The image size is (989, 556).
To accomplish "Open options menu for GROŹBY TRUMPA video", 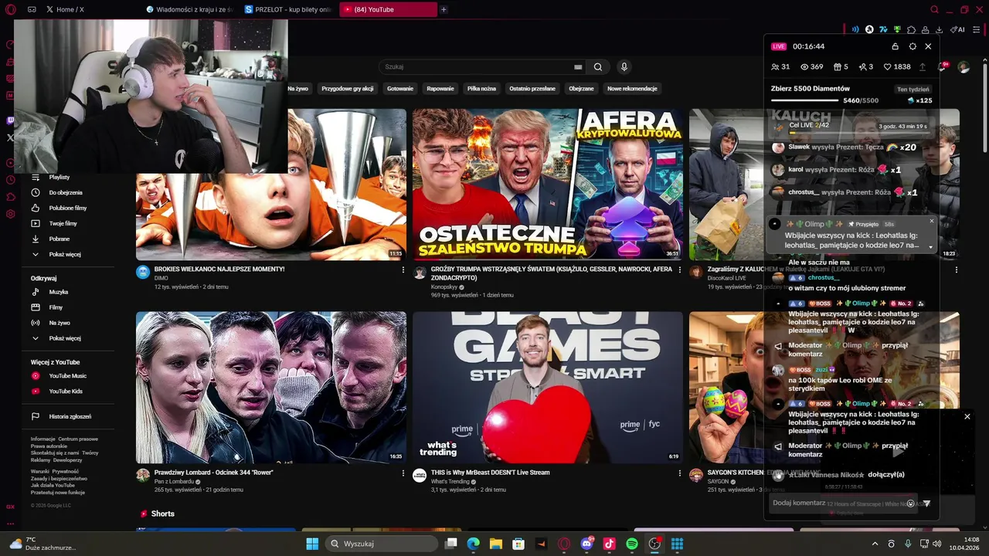I will [680, 270].
